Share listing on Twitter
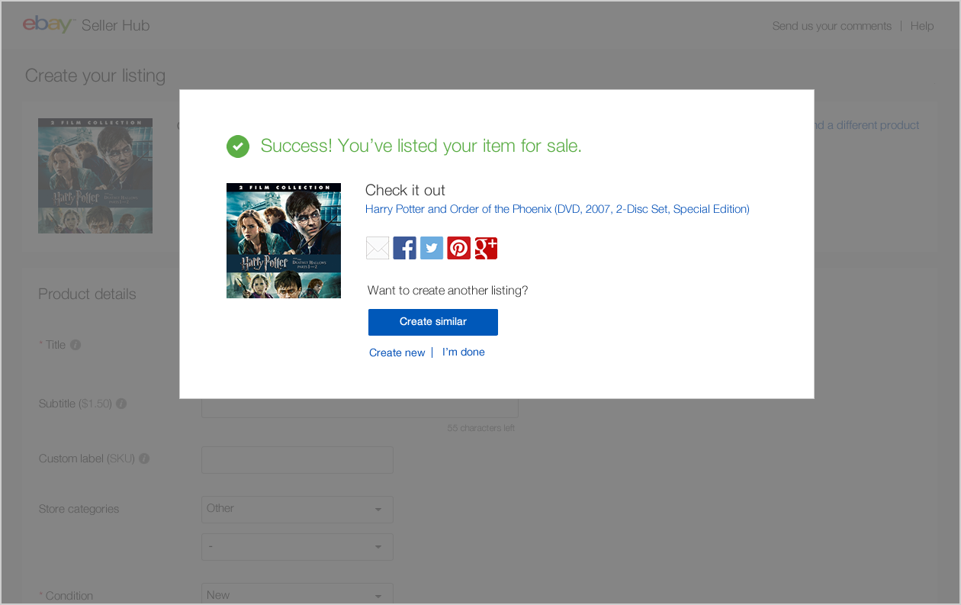Screen dimensions: 961x605 point(432,248)
